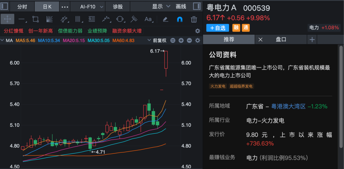Expand the 显示 display dropdown

[x=160, y=6]
